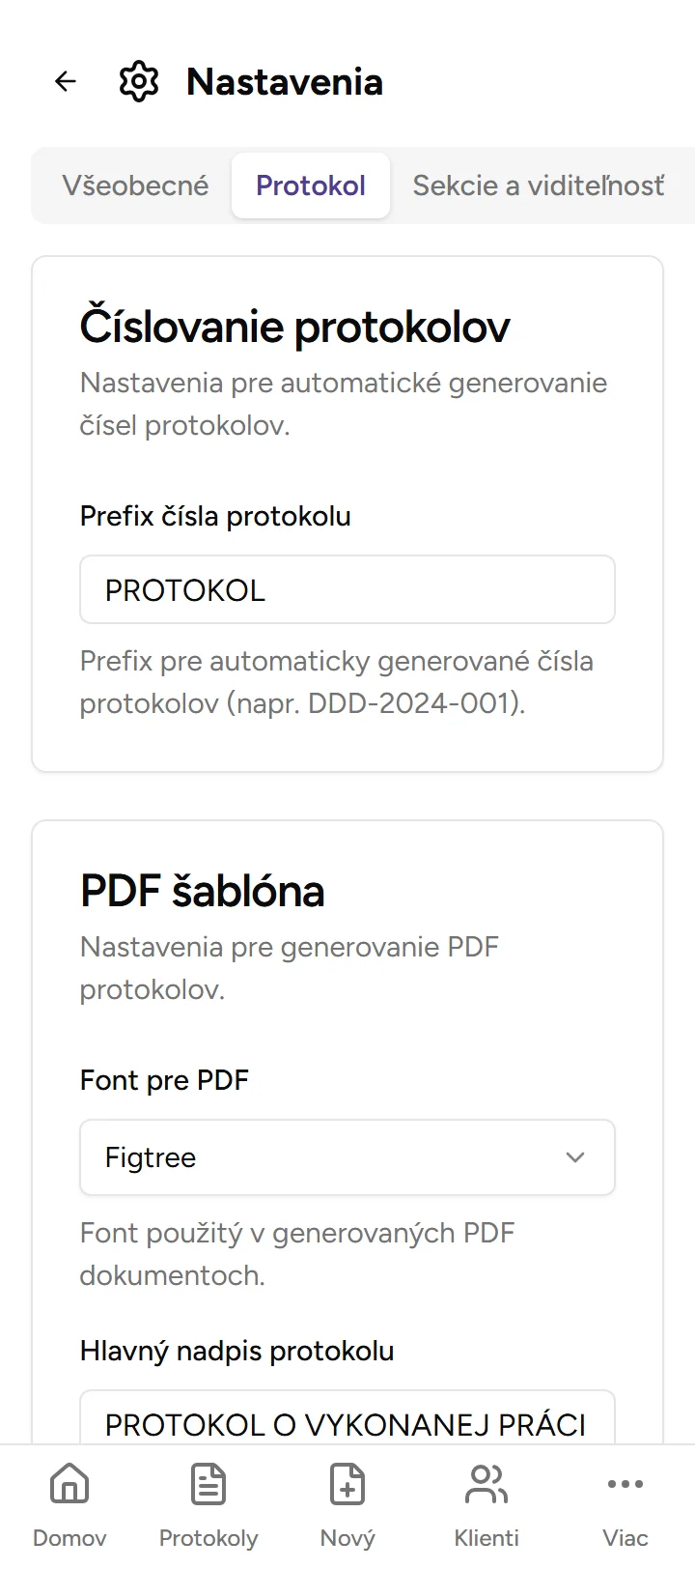This screenshot has width=695, height=1569.
Task: Select the Protokol tab
Action: click(x=310, y=185)
